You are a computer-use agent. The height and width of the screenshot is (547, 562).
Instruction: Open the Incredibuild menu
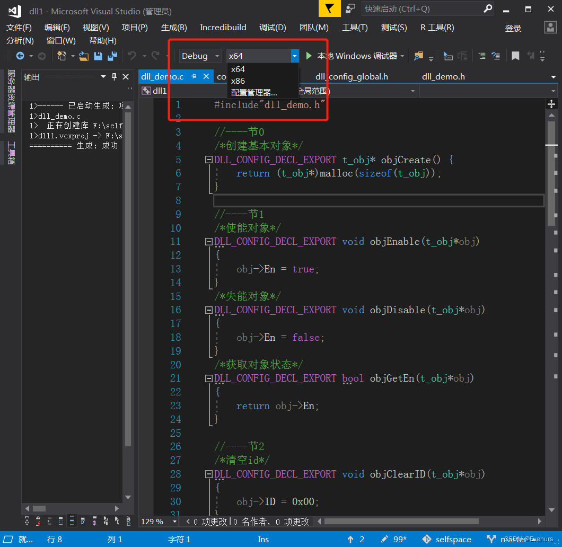coord(223,27)
